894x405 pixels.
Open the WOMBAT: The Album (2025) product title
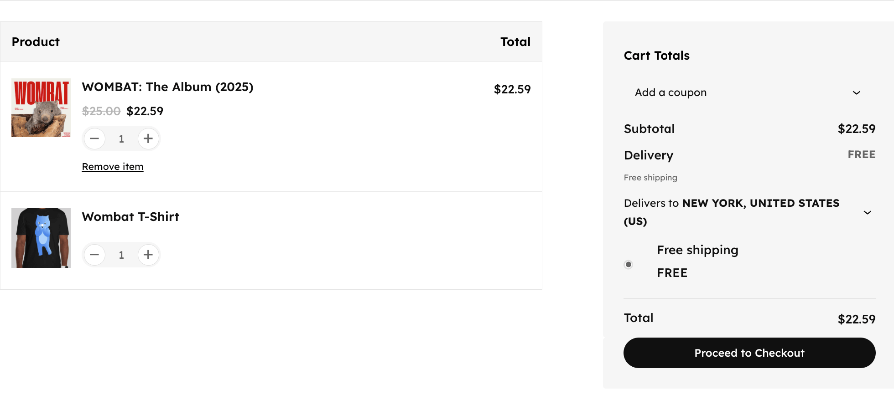tap(167, 87)
